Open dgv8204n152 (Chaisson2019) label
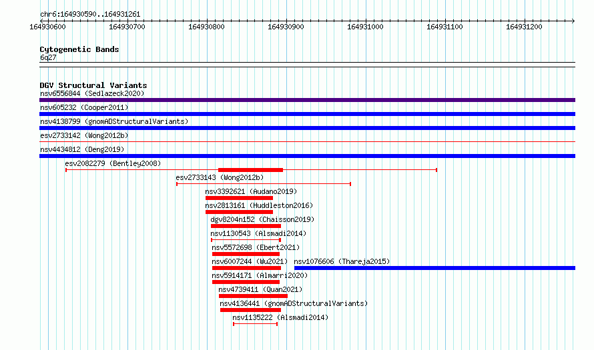The image size is (594, 350). click(262, 219)
